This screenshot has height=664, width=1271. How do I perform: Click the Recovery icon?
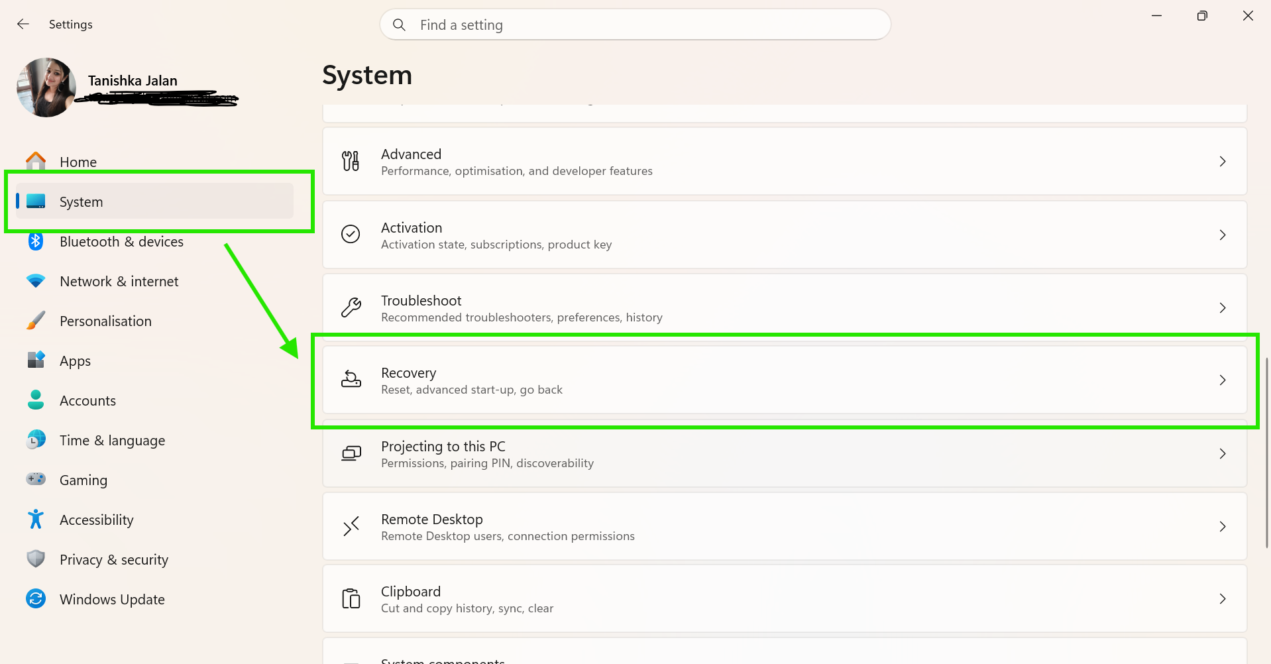[351, 380]
